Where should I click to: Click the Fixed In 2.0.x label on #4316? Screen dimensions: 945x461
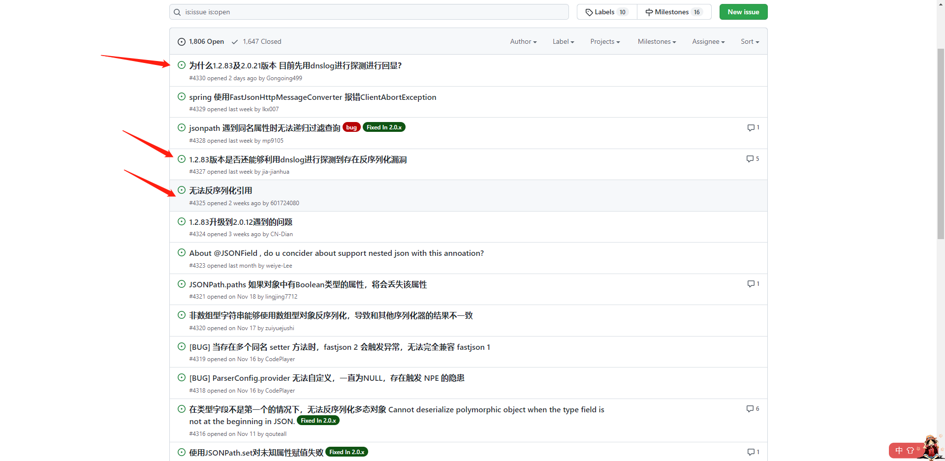(x=318, y=421)
